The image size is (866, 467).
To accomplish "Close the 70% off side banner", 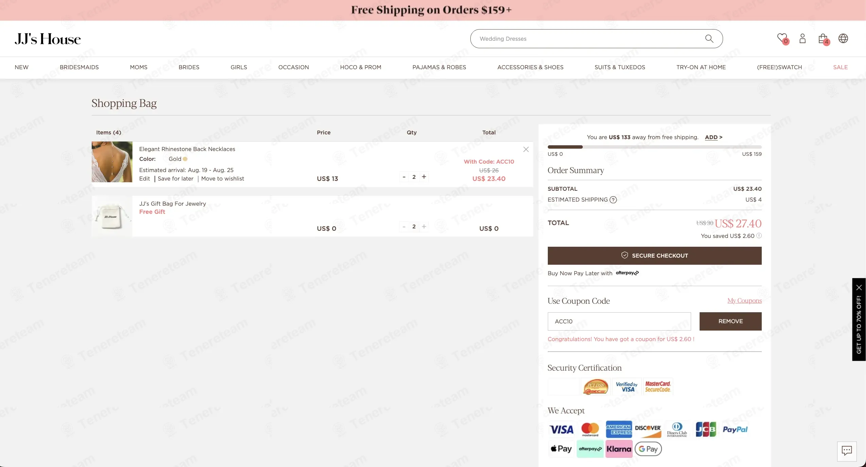I will 859,288.
